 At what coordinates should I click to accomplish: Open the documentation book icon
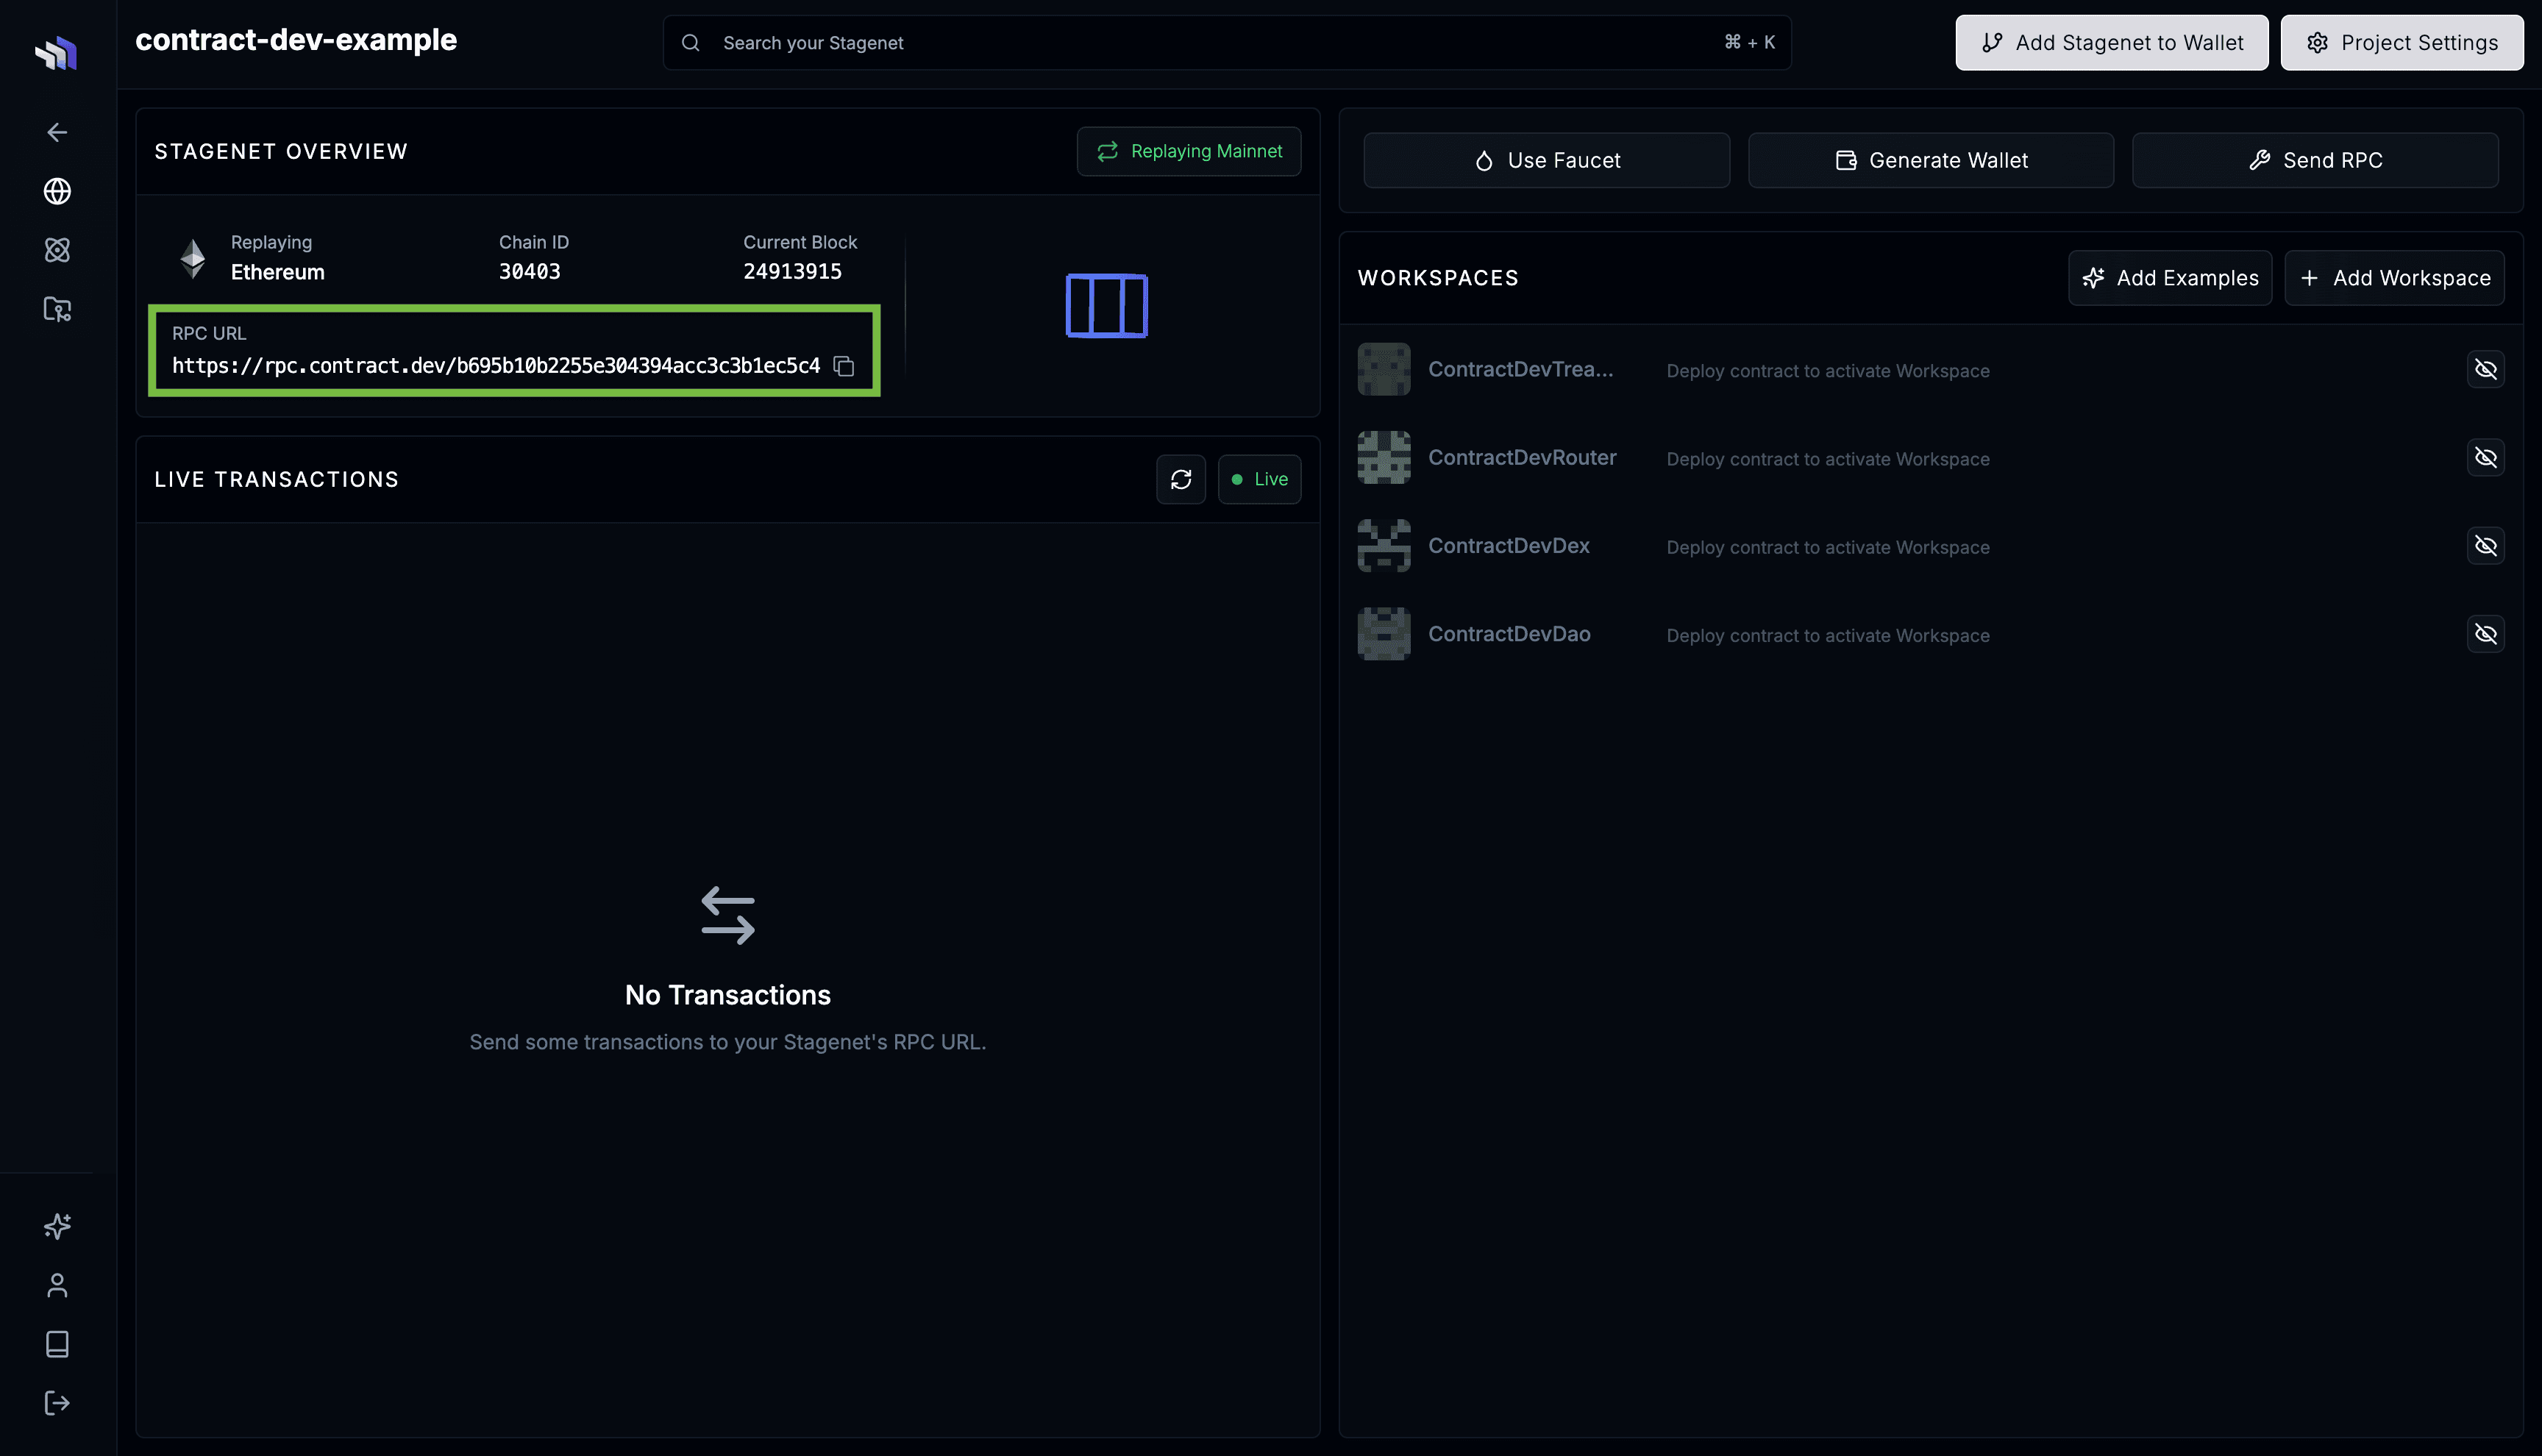57,1344
